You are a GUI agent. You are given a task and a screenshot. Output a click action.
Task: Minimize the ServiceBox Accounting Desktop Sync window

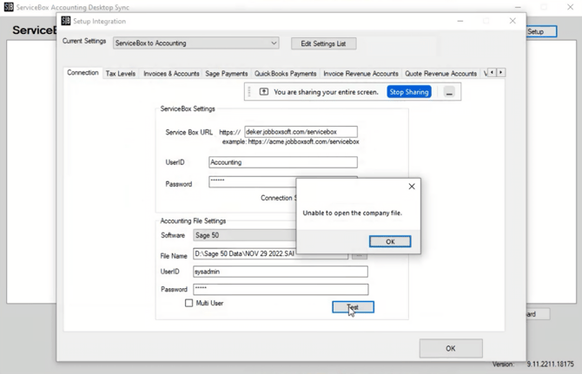coord(518,7)
